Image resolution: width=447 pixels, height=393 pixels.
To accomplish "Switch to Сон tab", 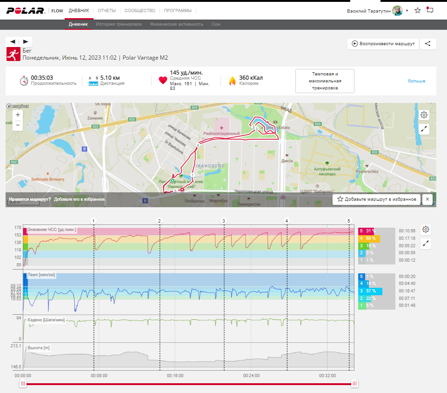I will [216, 24].
